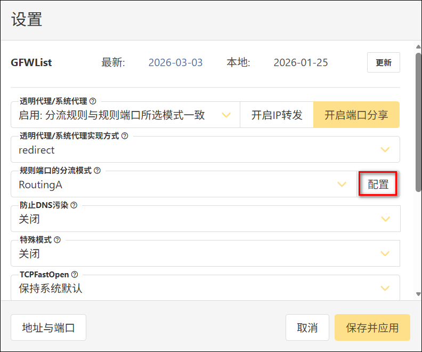This screenshot has width=422, height=352.
Task: Click 保存并应用 to save settings
Action: pyautogui.click(x=372, y=327)
